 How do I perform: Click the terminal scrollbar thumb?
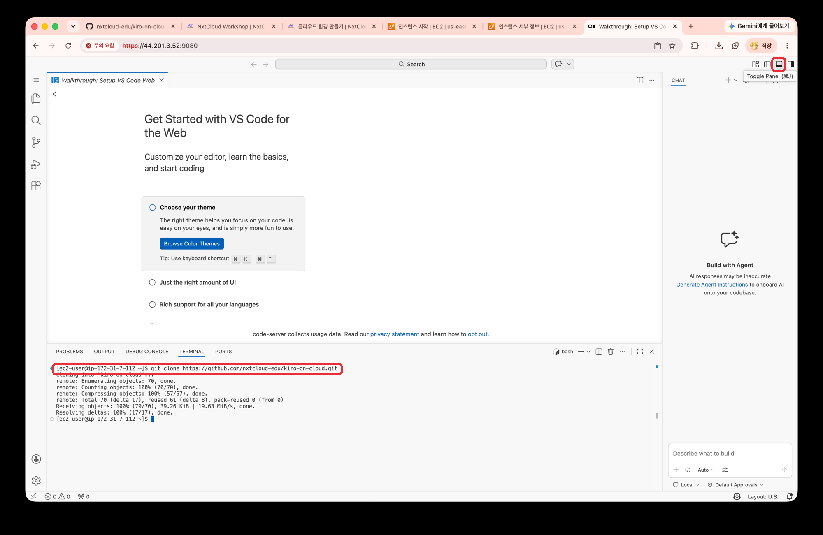(x=657, y=416)
